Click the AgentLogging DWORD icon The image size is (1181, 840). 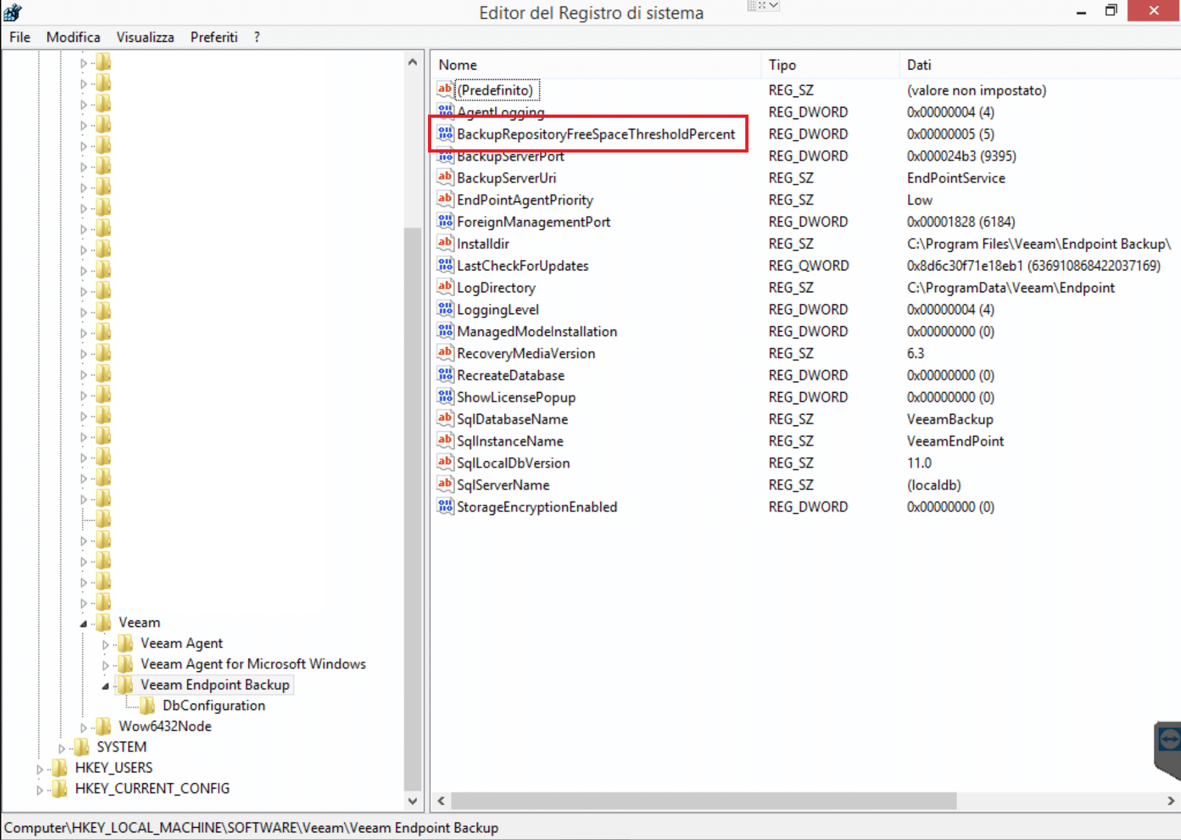[445, 111]
